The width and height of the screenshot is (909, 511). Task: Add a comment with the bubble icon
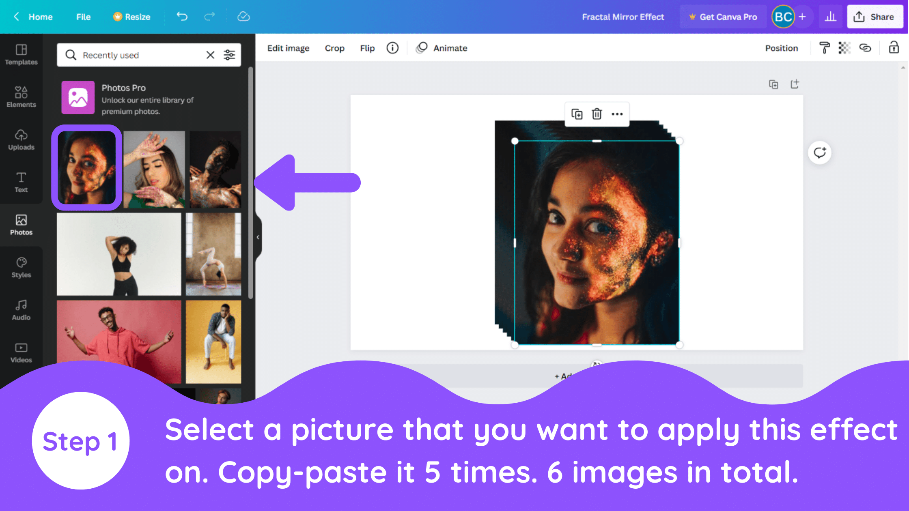pos(820,153)
